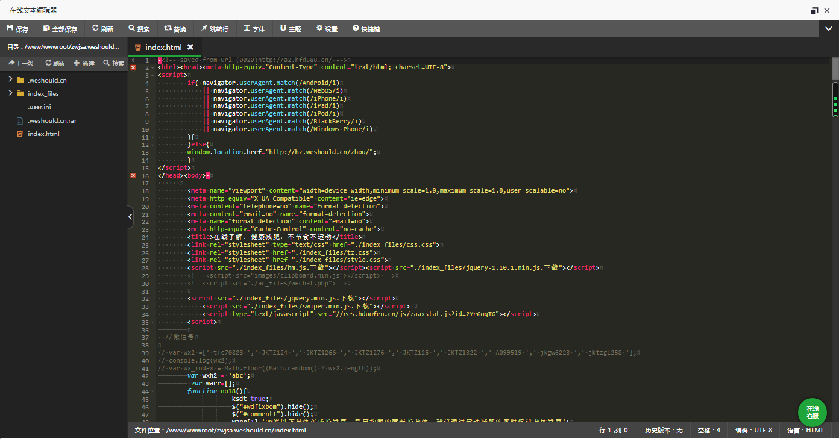The height and width of the screenshot is (439, 839).
Task: Open the Font (字体) settings
Action: coord(254,29)
